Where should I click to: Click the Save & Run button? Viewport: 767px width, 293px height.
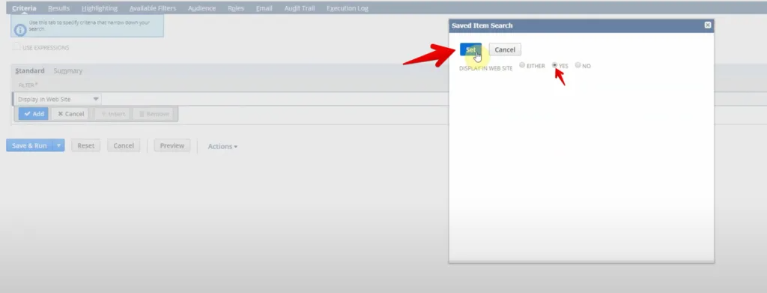[29, 146]
